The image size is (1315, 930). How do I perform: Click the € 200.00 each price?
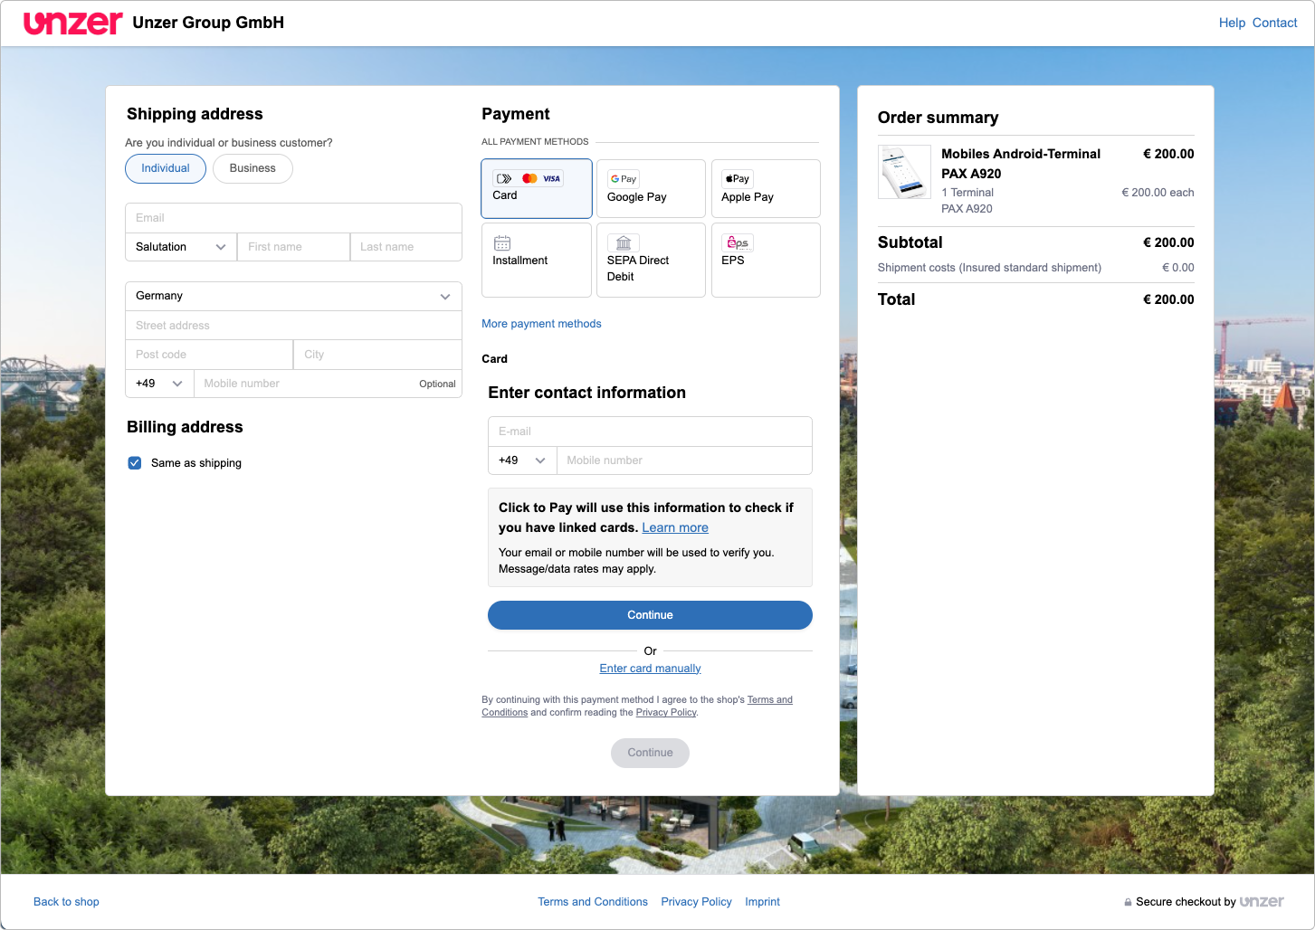point(1158,193)
